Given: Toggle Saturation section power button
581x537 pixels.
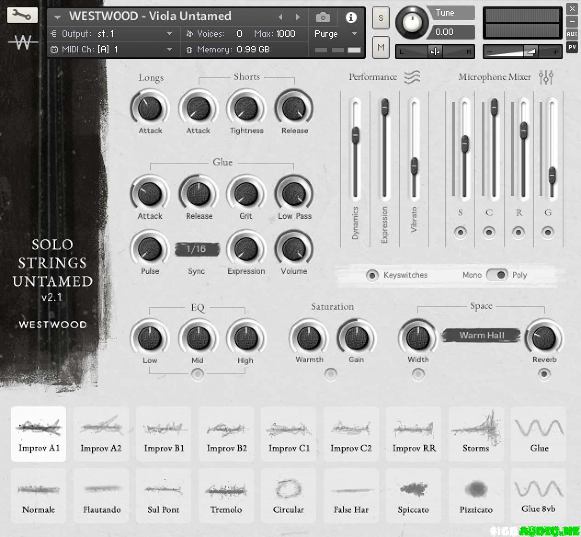Looking at the screenshot, I should tap(330, 374).
